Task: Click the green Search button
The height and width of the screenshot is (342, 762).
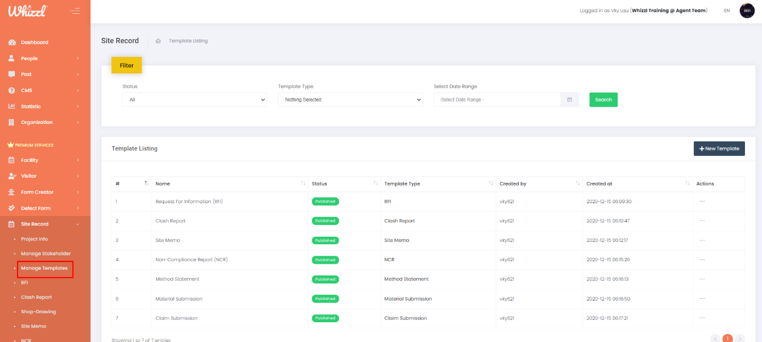Action: tap(603, 100)
